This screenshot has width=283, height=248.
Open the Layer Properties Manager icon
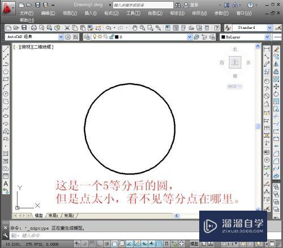click(87, 37)
